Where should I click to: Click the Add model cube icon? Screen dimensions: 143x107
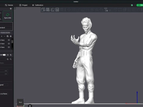(x=43, y=10)
